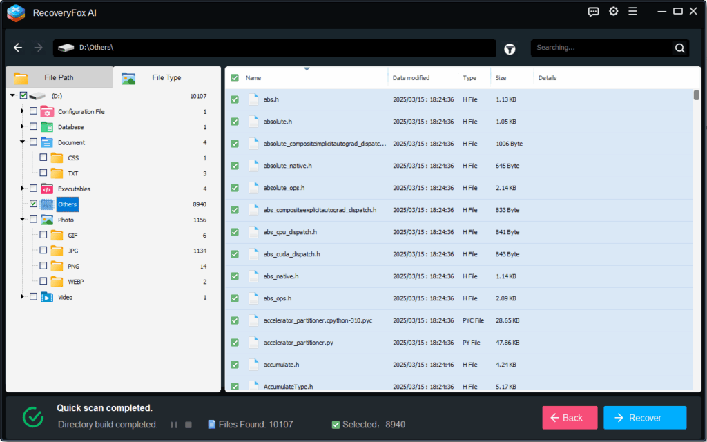Click the JPG folder icon
Image resolution: width=707 pixels, height=442 pixels.
point(57,251)
